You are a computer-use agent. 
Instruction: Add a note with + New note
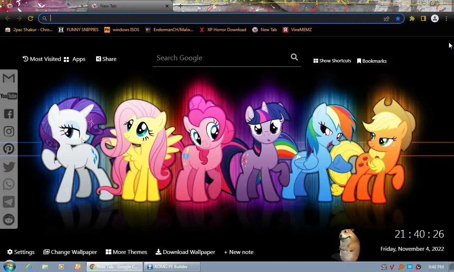(239, 252)
